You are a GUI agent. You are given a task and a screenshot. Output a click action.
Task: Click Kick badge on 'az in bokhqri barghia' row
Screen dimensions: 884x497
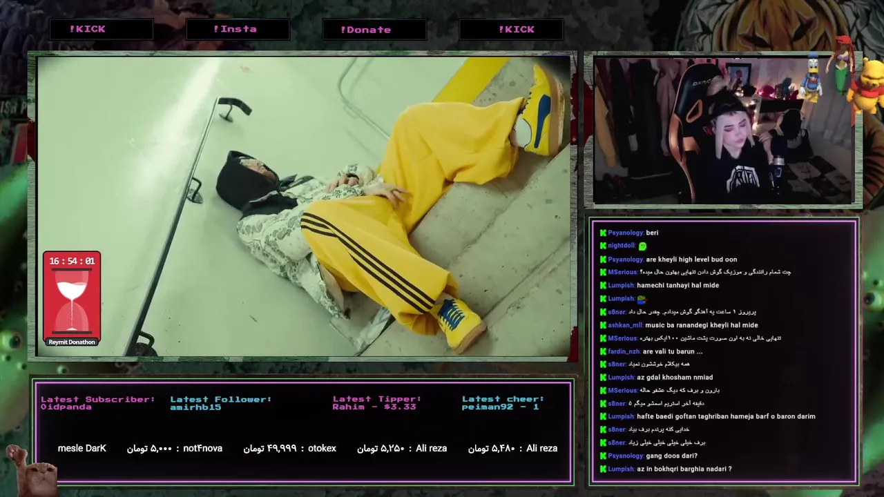603,469
